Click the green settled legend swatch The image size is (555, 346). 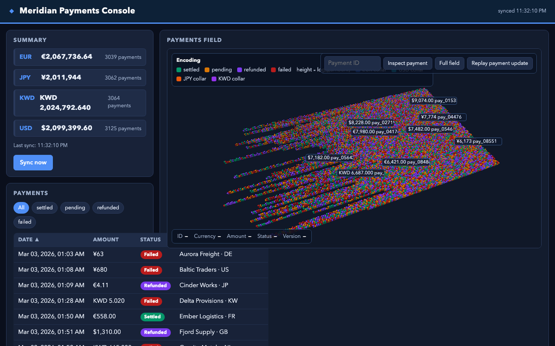coord(179,70)
